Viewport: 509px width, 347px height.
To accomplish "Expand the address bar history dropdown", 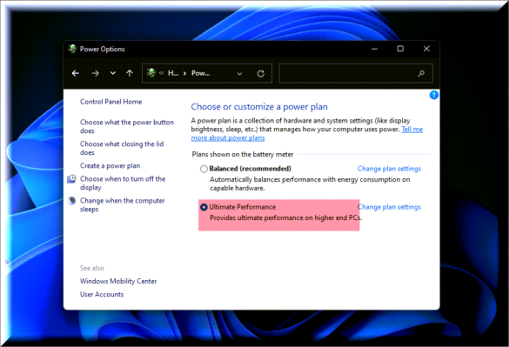I will [239, 74].
